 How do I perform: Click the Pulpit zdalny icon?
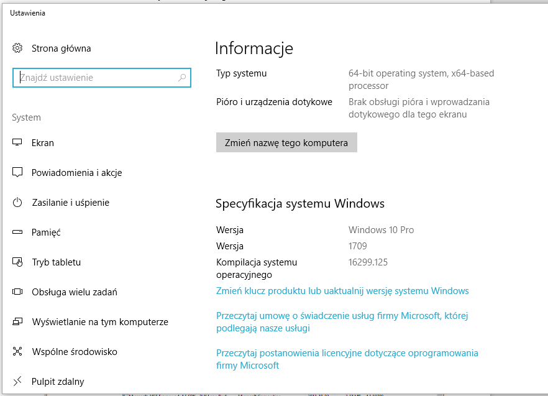click(18, 381)
